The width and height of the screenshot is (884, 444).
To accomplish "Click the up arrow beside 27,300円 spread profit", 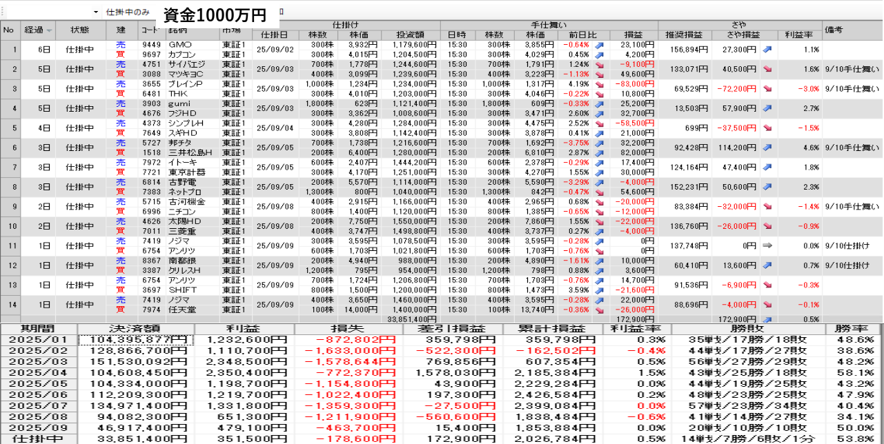I will pyautogui.click(x=767, y=50).
